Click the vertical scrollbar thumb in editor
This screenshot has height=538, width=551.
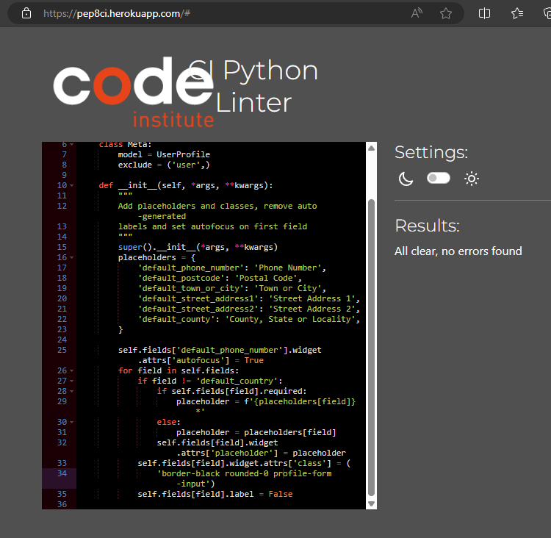pos(371,348)
